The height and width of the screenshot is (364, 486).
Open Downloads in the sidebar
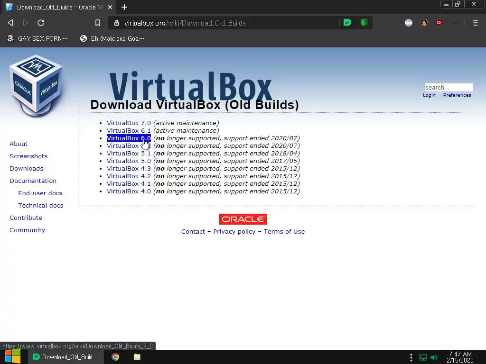click(27, 168)
